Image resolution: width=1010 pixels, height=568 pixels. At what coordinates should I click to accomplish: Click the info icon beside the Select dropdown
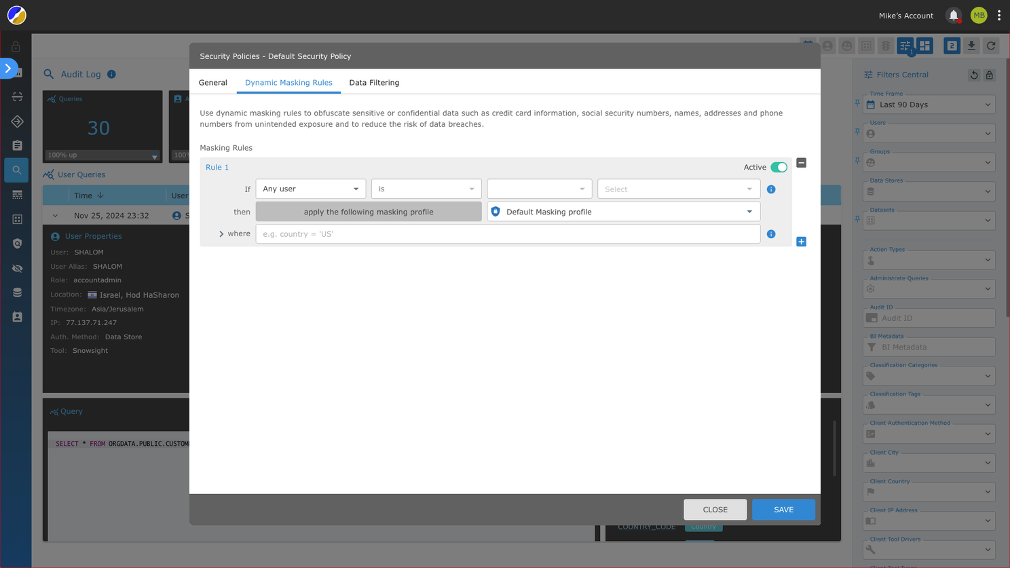point(771,189)
